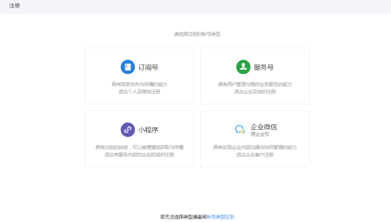Click 适合企业及组织注册 text

point(255,91)
